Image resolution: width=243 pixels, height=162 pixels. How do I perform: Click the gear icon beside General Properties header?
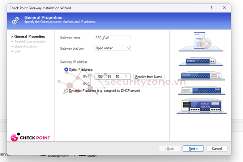16,20
